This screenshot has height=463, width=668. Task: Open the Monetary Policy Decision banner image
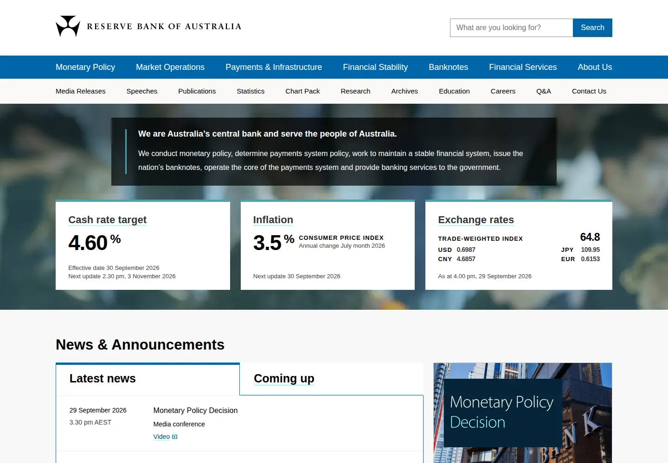523,413
